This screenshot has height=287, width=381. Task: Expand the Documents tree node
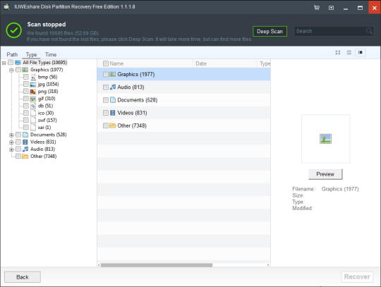click(x=11, y=135)
